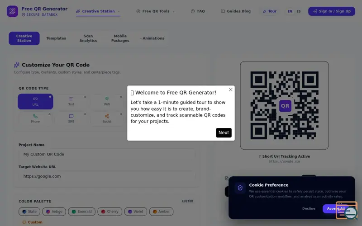
Task: Click the https://google.com short URL text
Action: (285, 161)
